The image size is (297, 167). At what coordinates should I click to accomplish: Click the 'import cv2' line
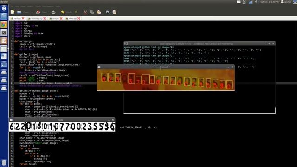(x=21, y=23)
